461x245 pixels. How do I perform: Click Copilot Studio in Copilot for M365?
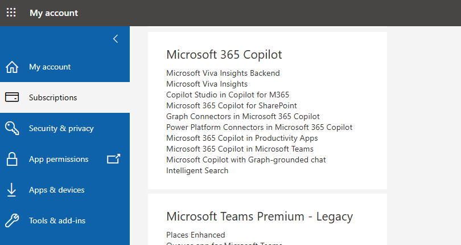[x=228, y=95]
